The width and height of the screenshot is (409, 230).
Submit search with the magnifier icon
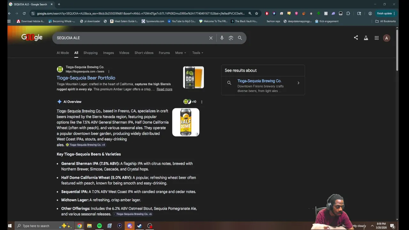point(240,38)
